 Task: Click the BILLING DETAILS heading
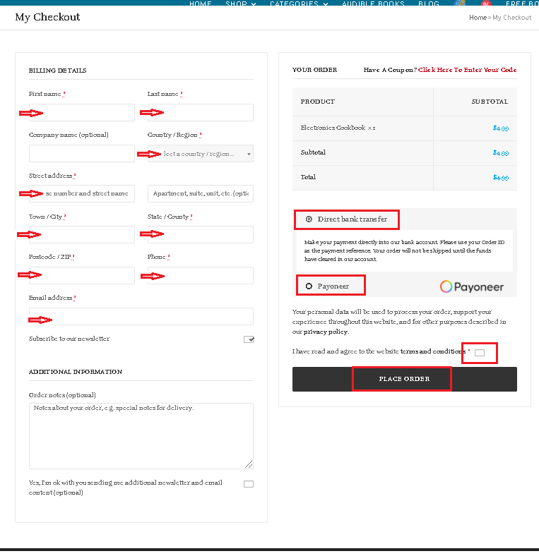pyautogui.click(x=57, y=71)
